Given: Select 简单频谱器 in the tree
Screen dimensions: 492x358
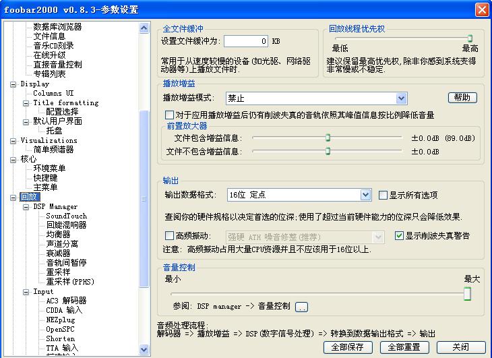Looking at the screenshot, I should pyautogui.click(x=53, y=150).
